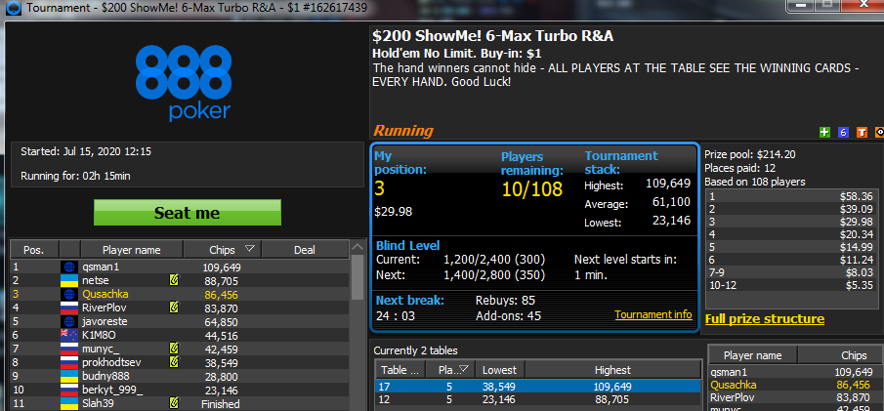Click the green Seat me button
This screenshot has width=884, height=411.
pos(188,213)
